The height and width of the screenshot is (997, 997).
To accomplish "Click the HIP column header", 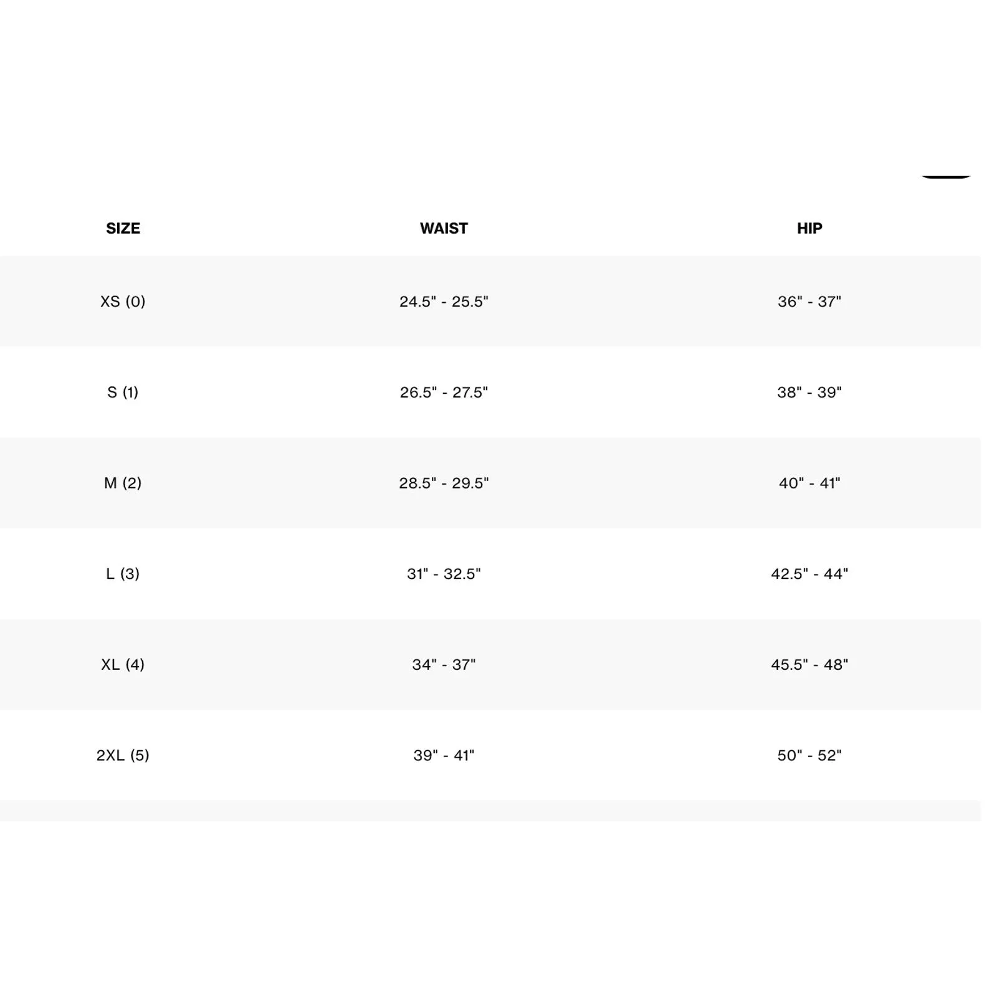I will pos(809,228).
